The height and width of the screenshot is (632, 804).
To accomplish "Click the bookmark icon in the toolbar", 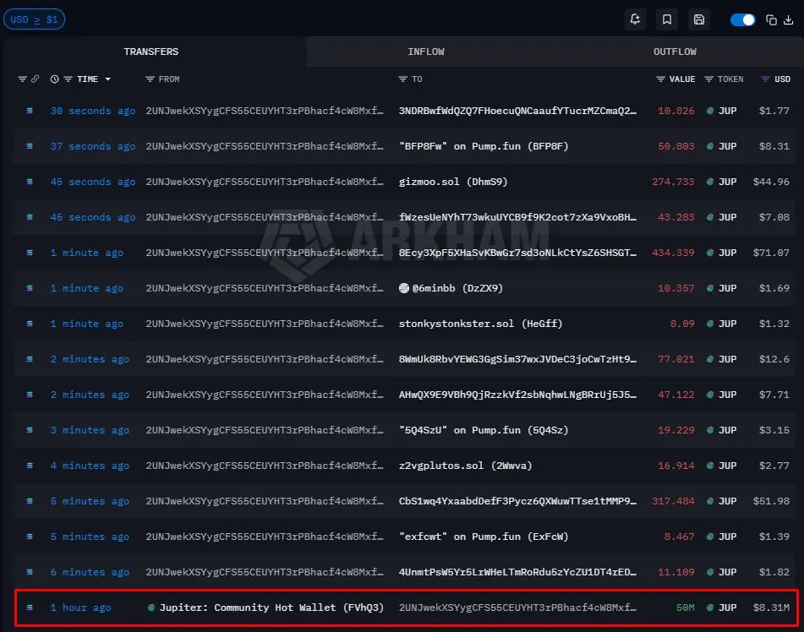I will pos(666,19).
